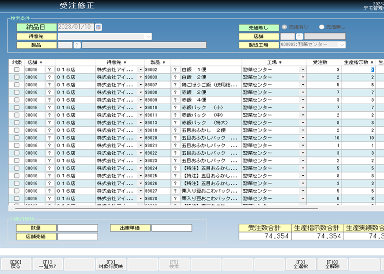This screenshot has height=274, width=384.
Task: Click the 数量 input field
Action: click(x=78, y=228)
